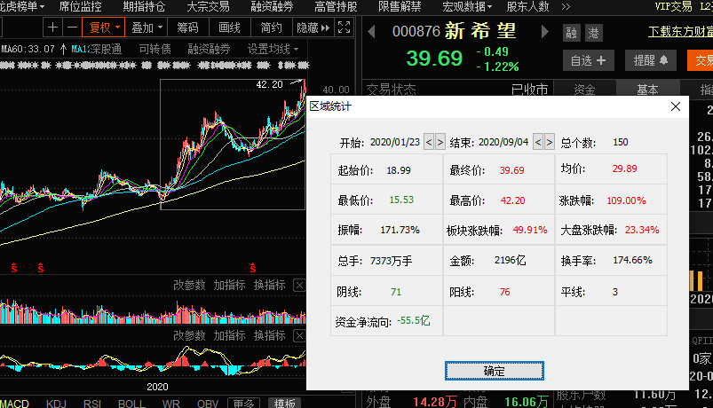This screenshot has width=713, height=408.
Task: Close the volume indicator sub-panel with X icon
Action: (299, 286)
